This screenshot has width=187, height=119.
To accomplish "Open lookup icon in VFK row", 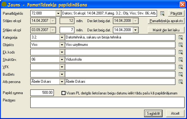I will [x=181, y=67].
